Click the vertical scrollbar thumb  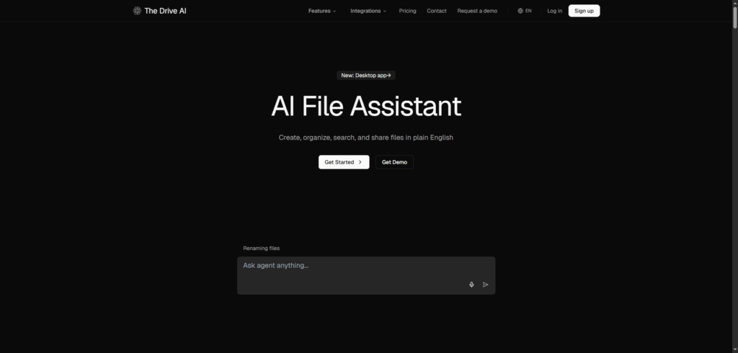(734, 18)
